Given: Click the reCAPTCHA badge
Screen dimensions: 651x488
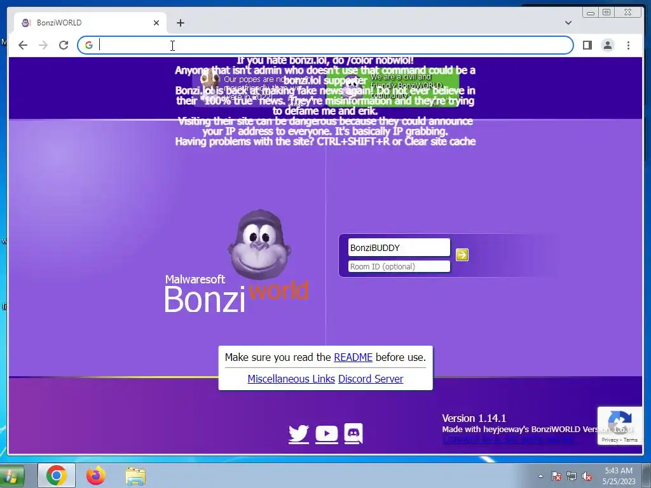Looking at the screenshot, I should [x=619, y=426].
